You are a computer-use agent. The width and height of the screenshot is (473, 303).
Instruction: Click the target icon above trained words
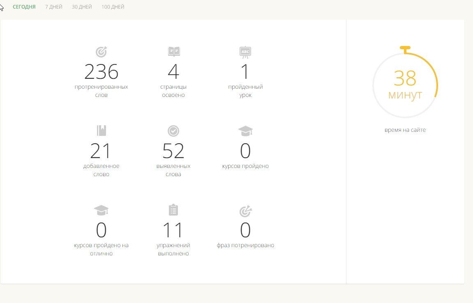(x=101, y=52)
